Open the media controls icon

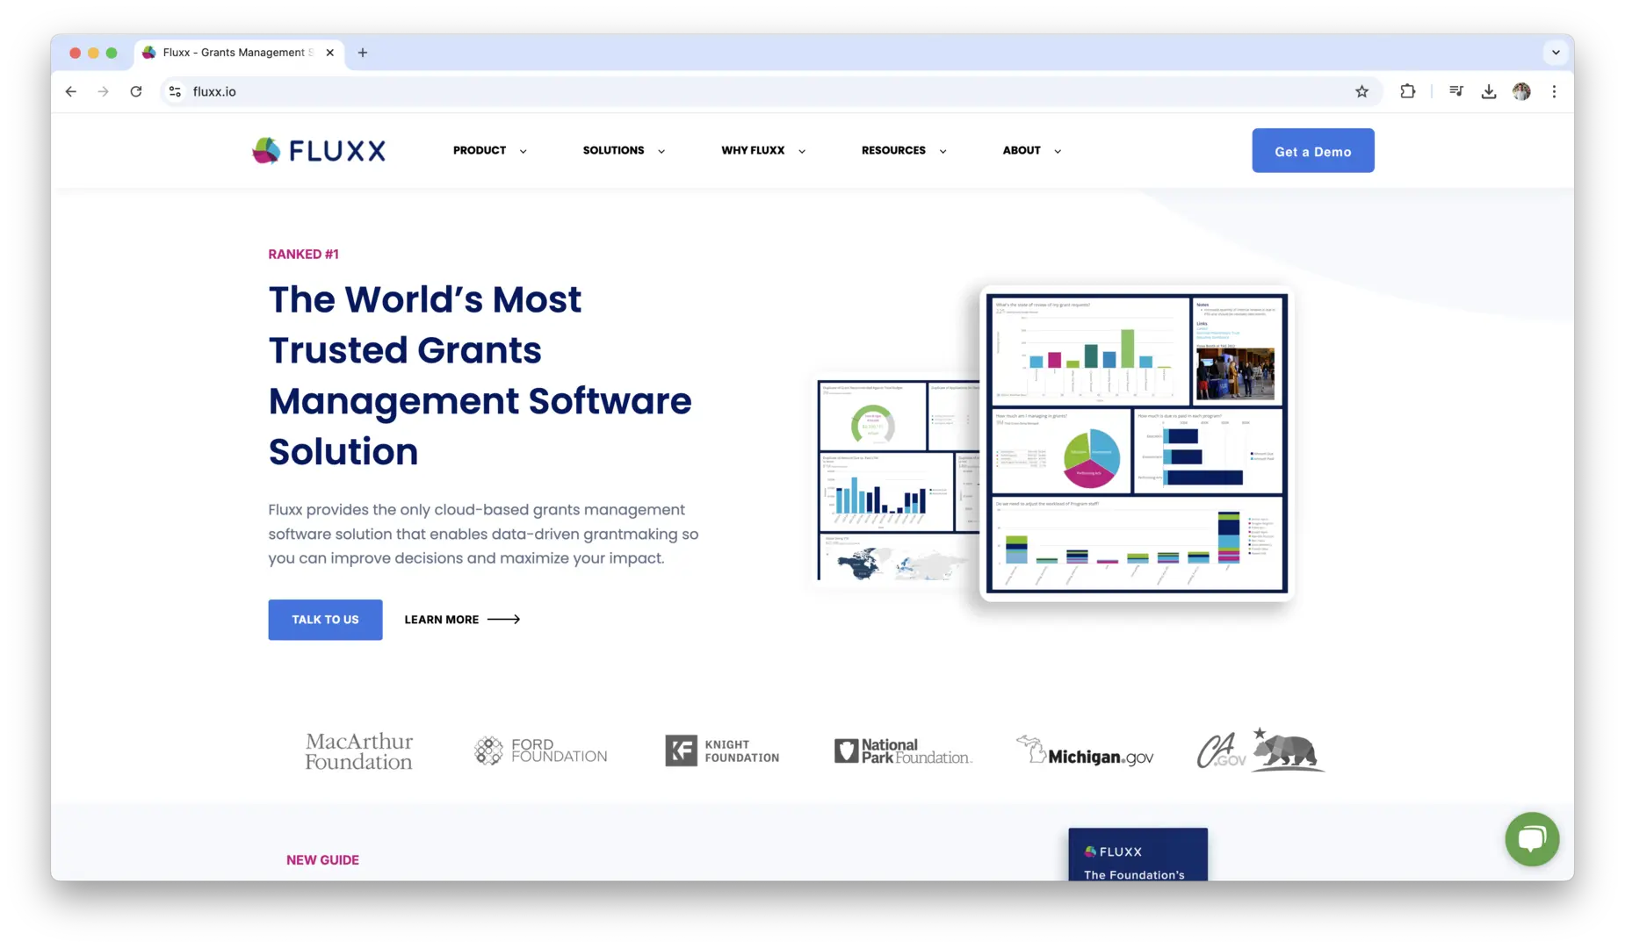click(x=1455, y=91)
